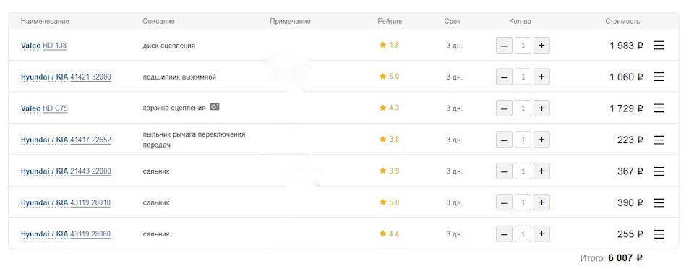The width and height of the screenshot is (694, 269).
Task: Increase quantity of Valeo HD C75 with plus
Action: tap(541, 108)
